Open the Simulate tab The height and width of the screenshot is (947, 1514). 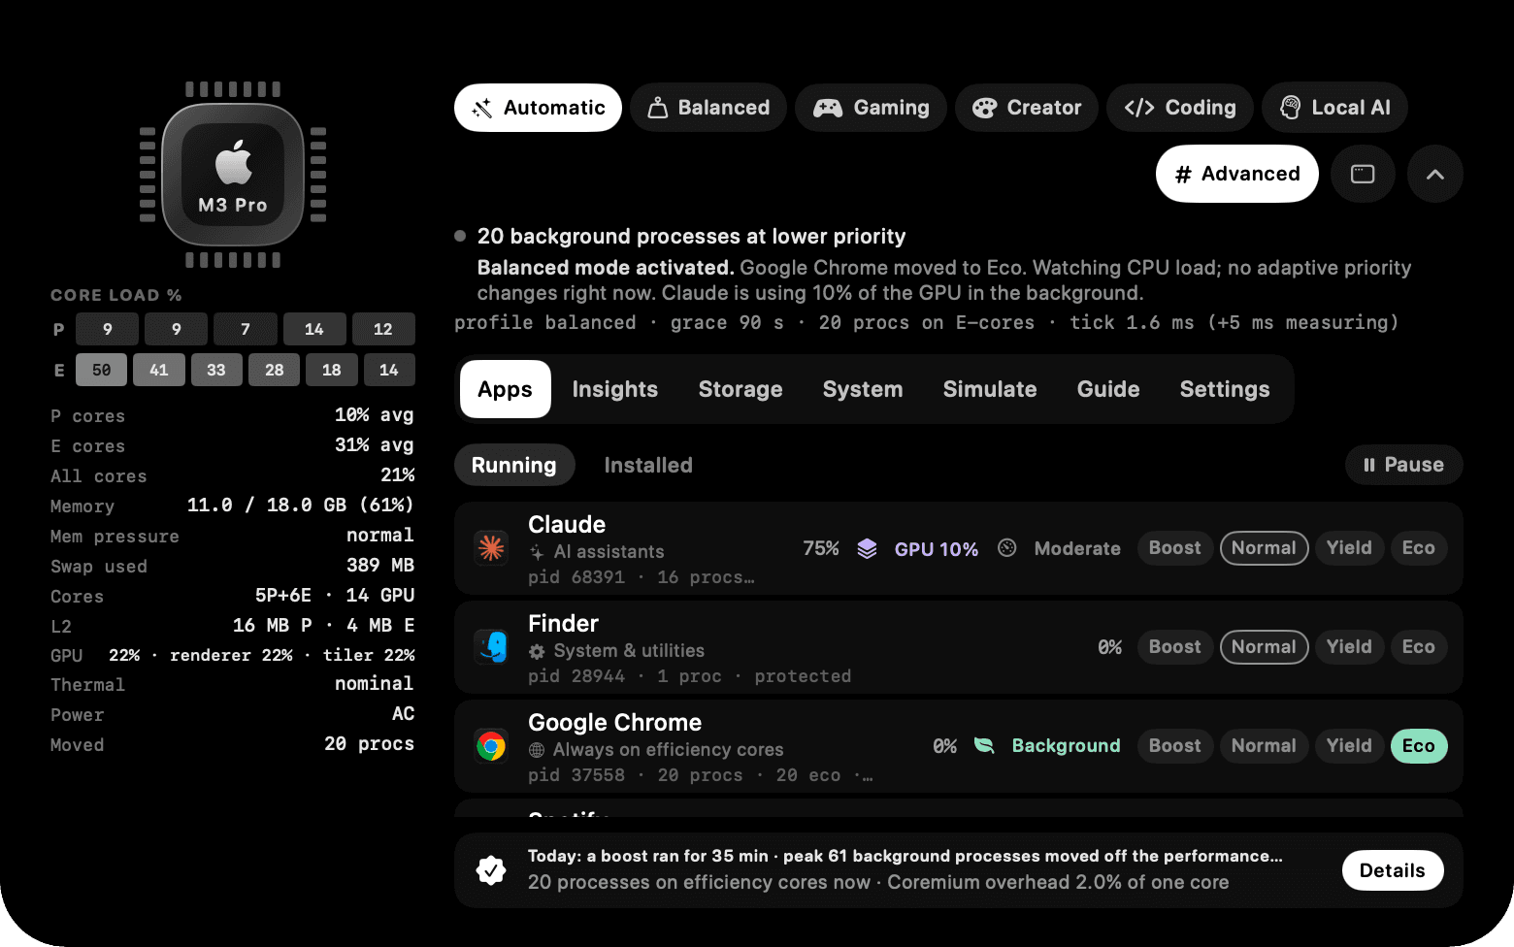coord(990,389)
